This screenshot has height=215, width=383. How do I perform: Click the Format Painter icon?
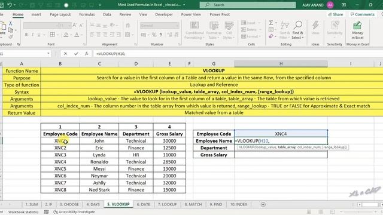(x=11, y=37)
